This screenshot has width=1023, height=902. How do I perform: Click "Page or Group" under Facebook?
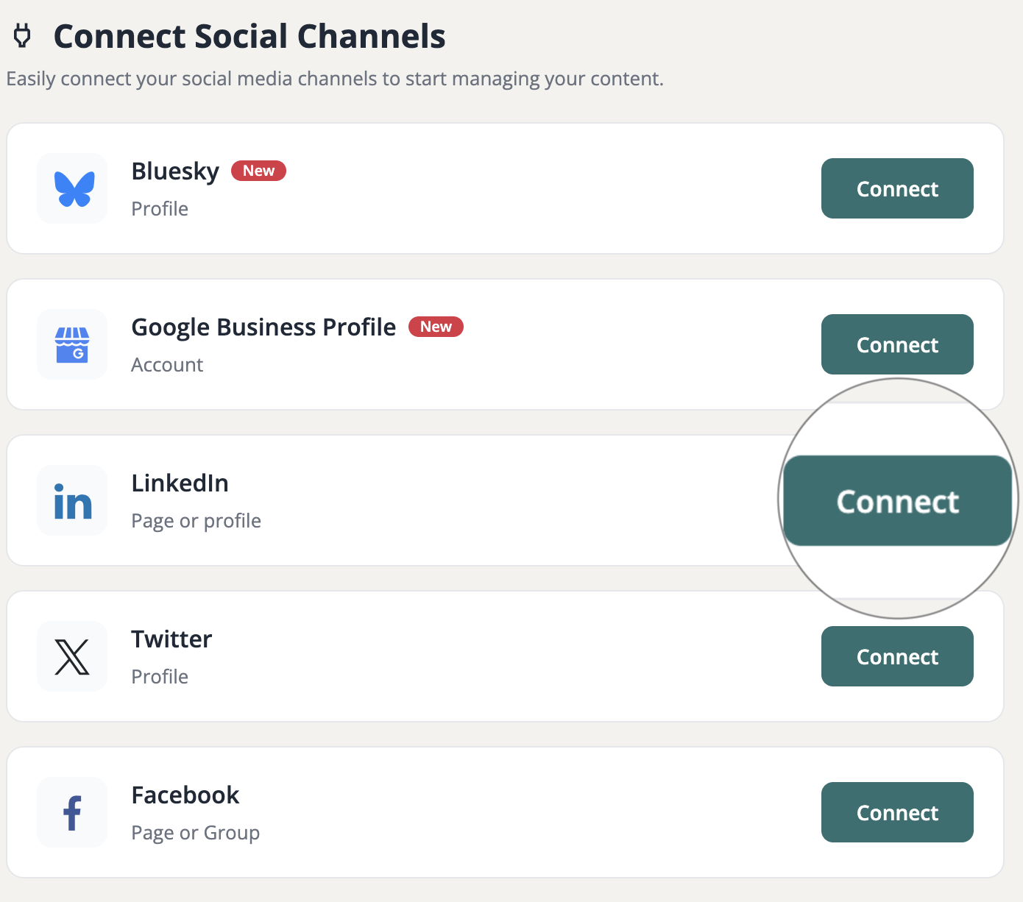[x=195, y=832]
